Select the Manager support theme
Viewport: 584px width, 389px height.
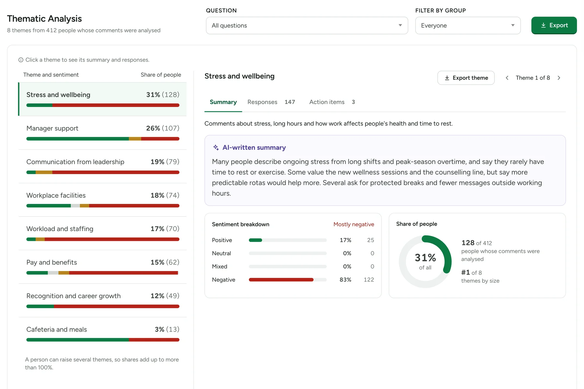[x=103, y=133]
